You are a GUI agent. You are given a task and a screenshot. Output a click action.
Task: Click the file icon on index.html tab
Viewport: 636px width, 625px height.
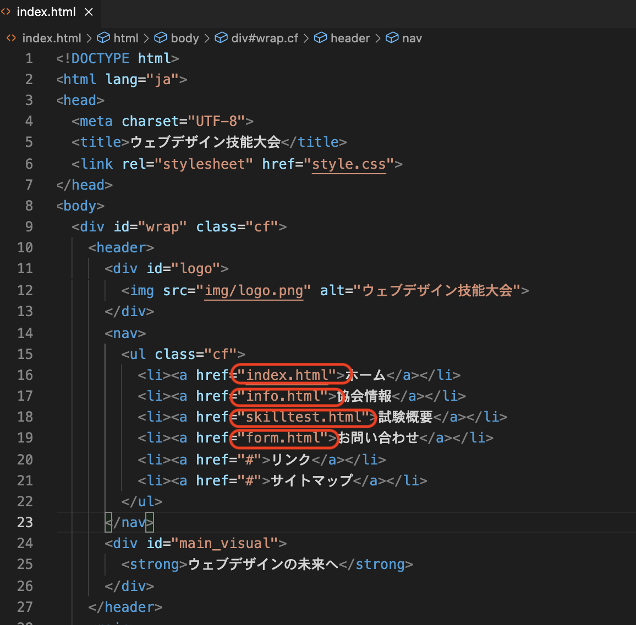(x=6, y=12)
